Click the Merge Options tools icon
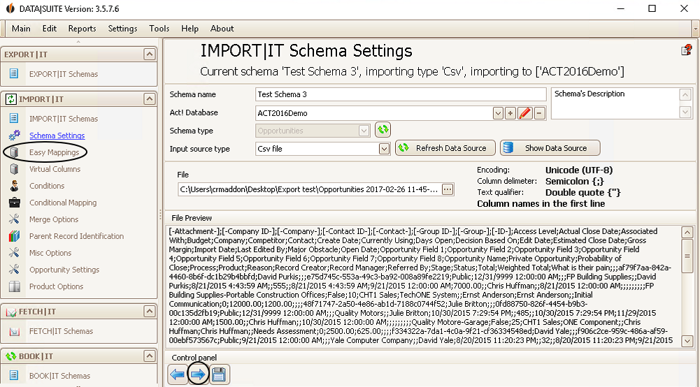Image resolution: width=700 pixels, height=387 pixels. click(14, 219)
